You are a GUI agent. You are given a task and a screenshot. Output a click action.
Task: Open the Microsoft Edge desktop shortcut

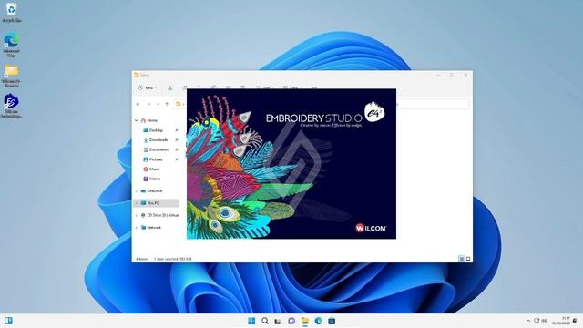pyautogui.click(x=12, y=45)
